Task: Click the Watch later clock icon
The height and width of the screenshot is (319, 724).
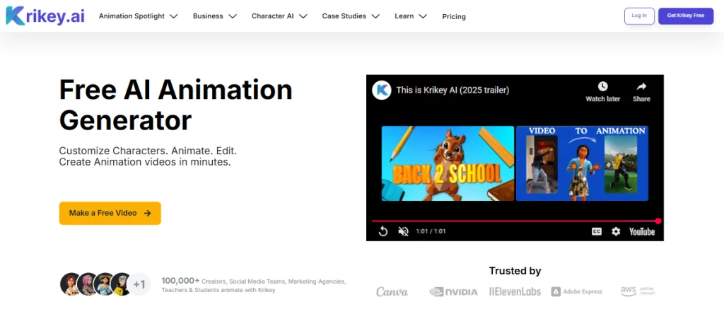Action: 602,87
